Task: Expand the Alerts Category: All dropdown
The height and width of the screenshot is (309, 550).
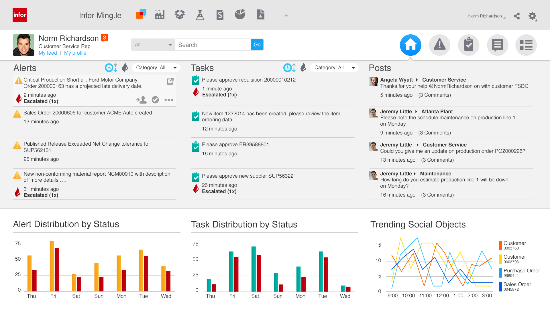Action: click(x=156, y=68)
